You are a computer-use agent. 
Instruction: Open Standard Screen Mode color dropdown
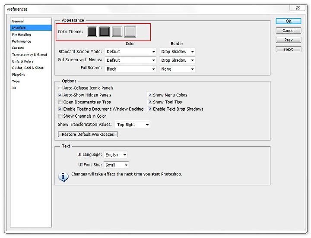point(130,52)
